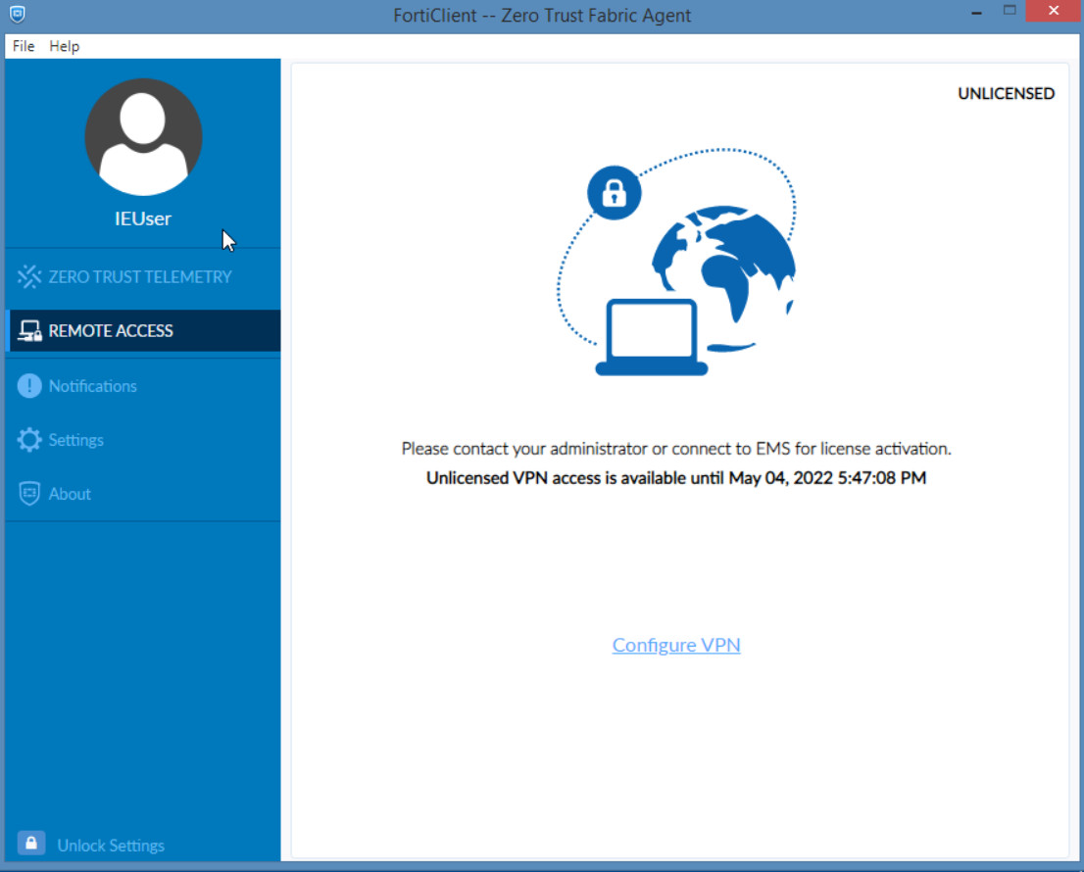This screenshot has width=1084, height=872.
Task: Click the About shield icon
Action: [29, 494]
